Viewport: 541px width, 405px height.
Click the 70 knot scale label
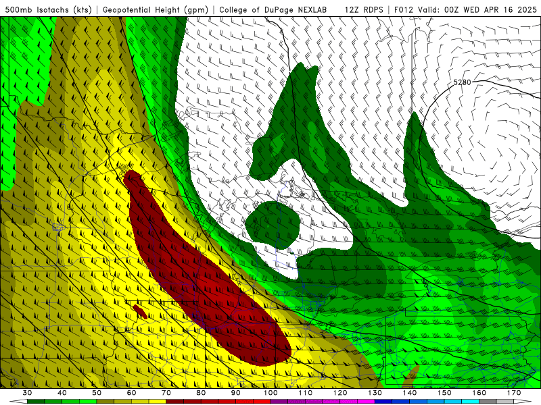coord(166,393)
